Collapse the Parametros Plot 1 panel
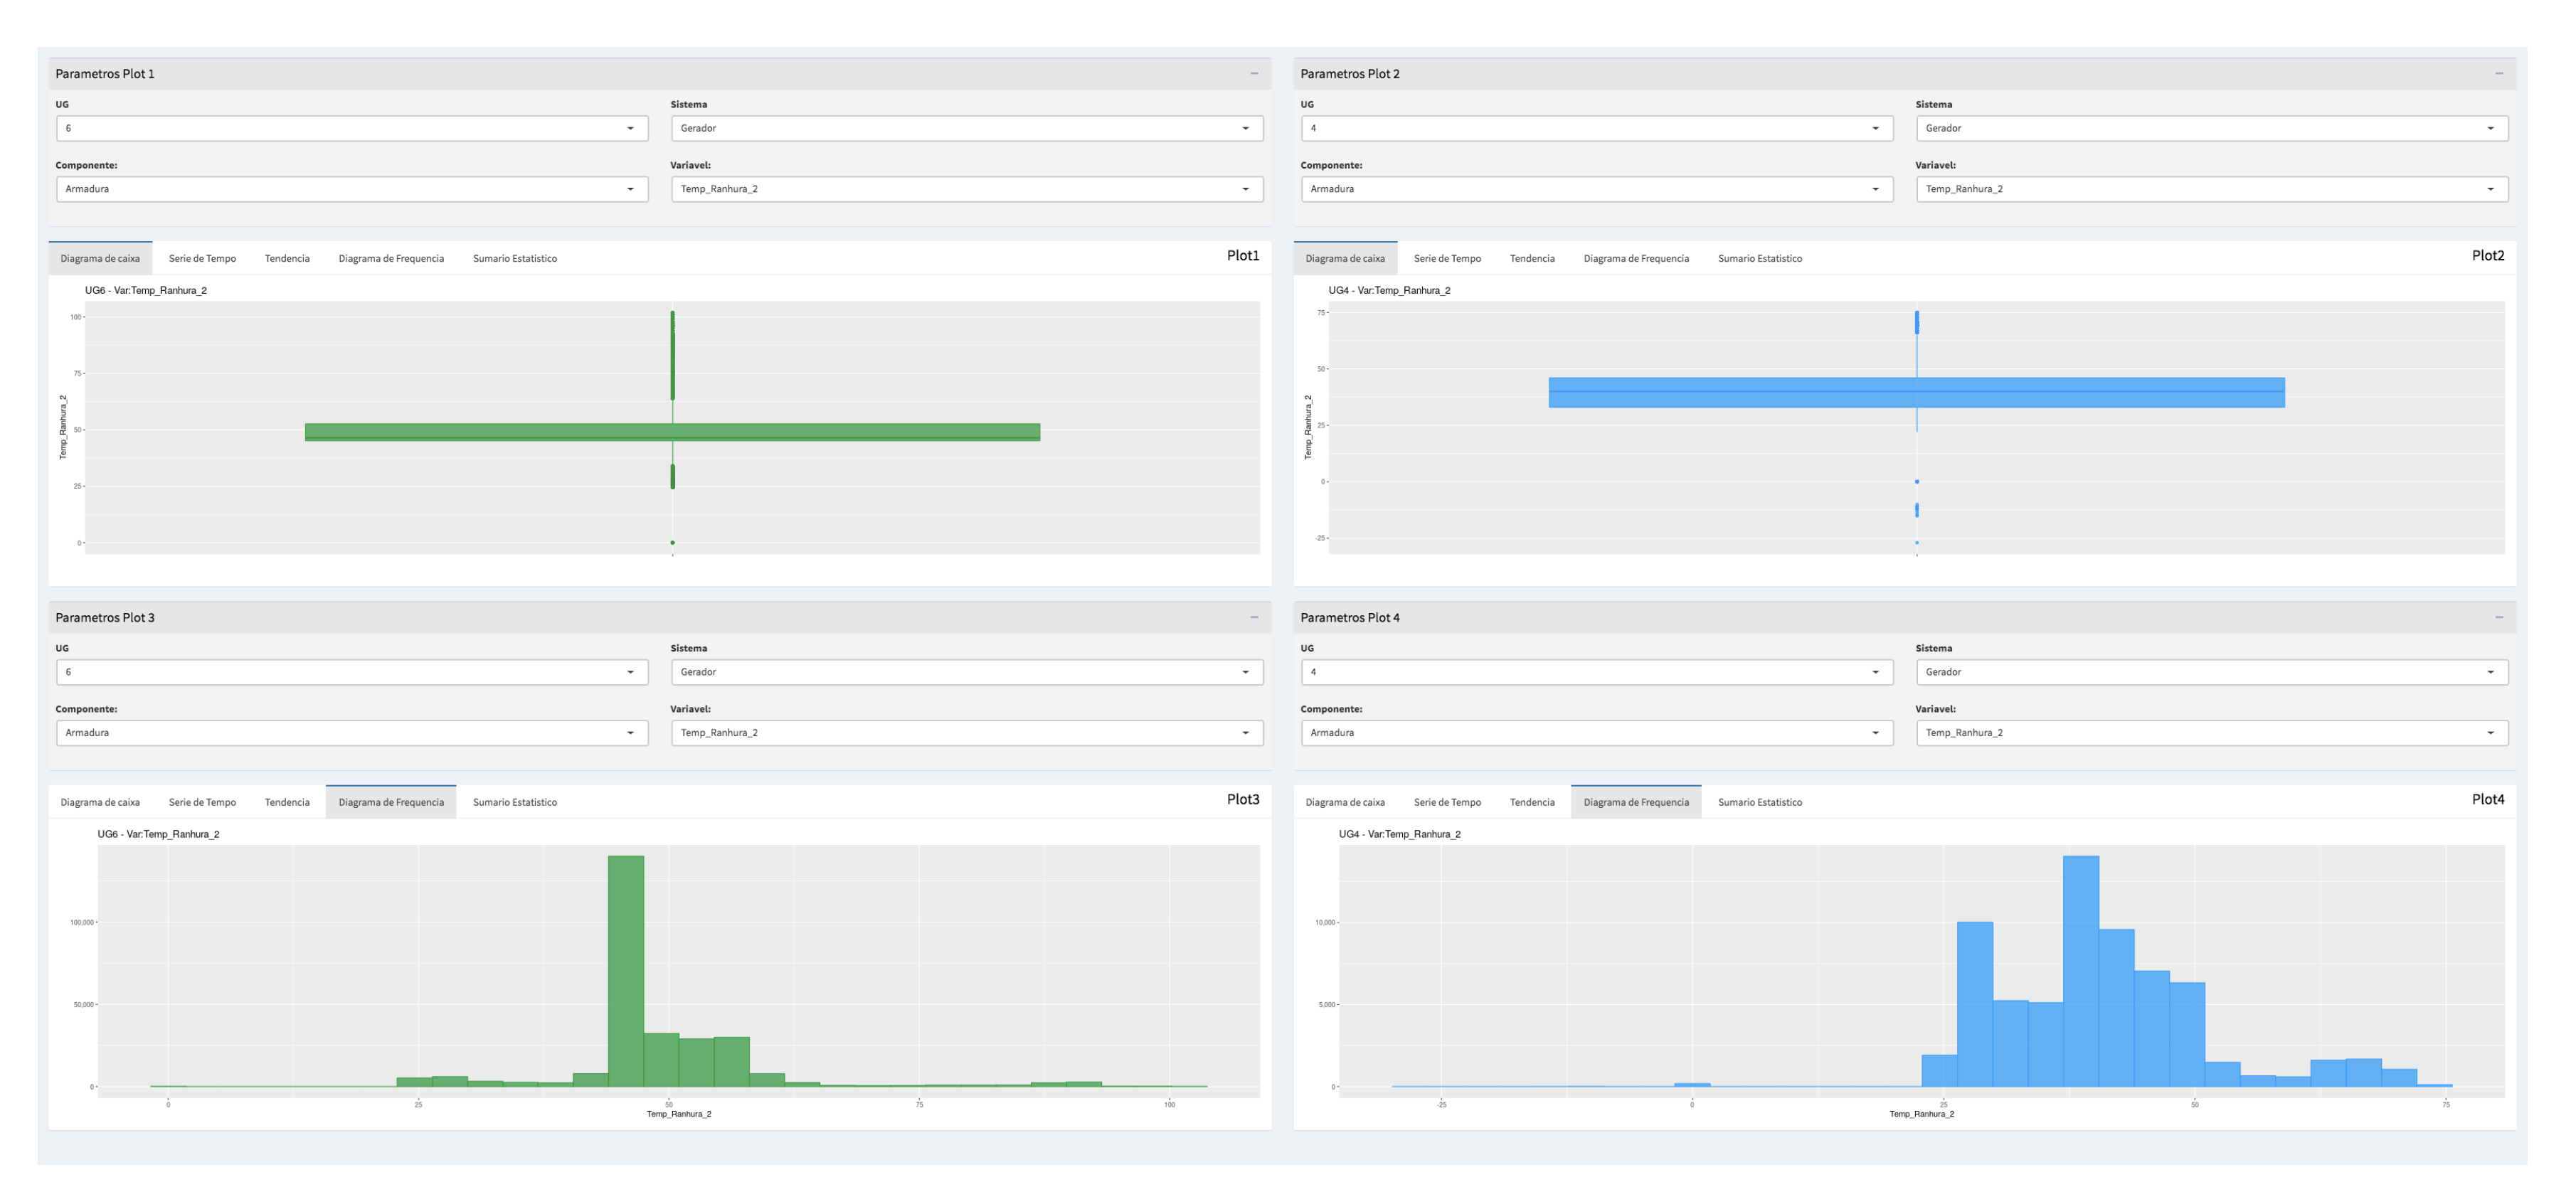 click(x=1254, y=73)
